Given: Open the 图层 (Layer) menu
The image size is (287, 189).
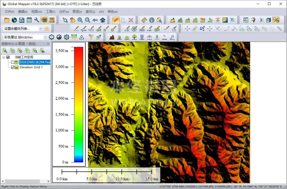Looking at the screenshot, I should tap(77, 12).
